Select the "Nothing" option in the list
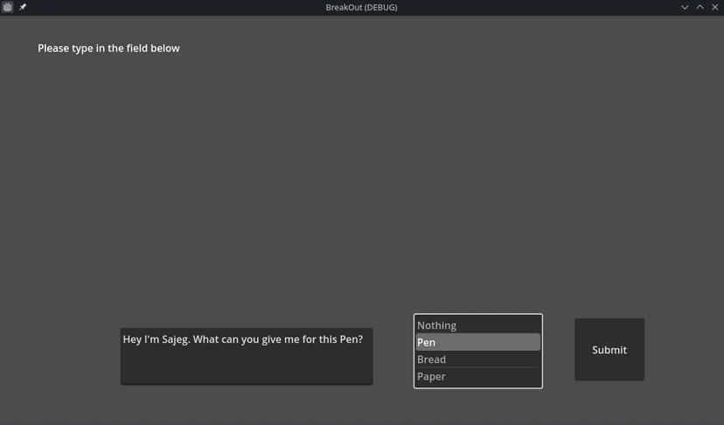This screenshot has height=425, width=724. pyautogui.click(x=478, y=325)
